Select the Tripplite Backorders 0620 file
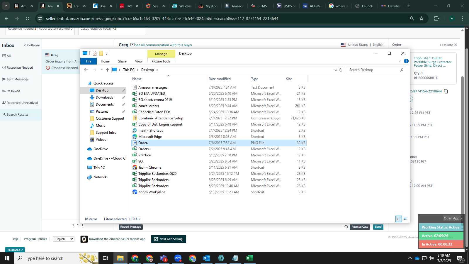Screen dimensions: 469x264 coord(157,174)
